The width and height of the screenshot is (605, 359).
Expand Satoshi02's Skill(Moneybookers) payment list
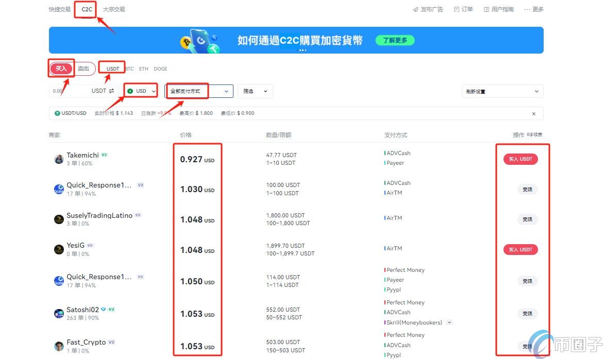pos(449,322)
